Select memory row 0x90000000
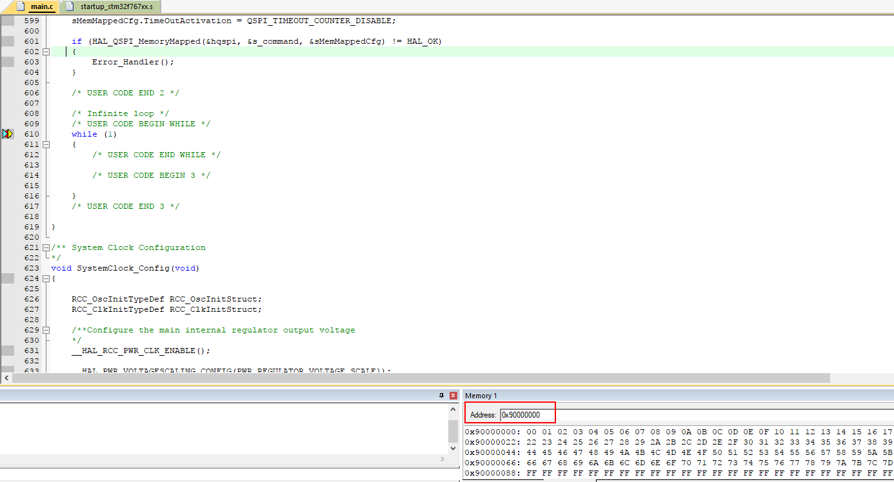894x482 pixels. [679, 432]
